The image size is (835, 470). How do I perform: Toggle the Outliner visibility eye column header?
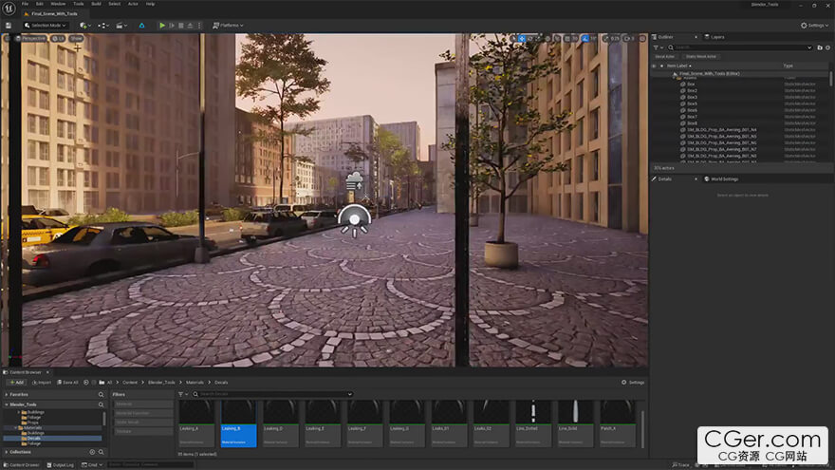click(654, 66)
